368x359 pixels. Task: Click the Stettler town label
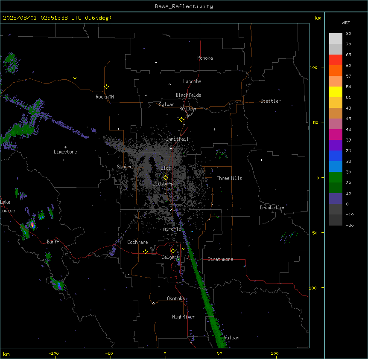(271, 101)
